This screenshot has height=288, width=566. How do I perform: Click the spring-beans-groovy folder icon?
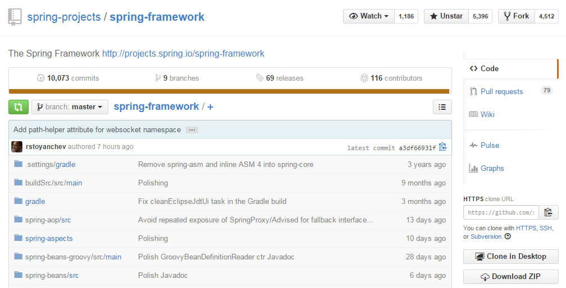[19, 256]
